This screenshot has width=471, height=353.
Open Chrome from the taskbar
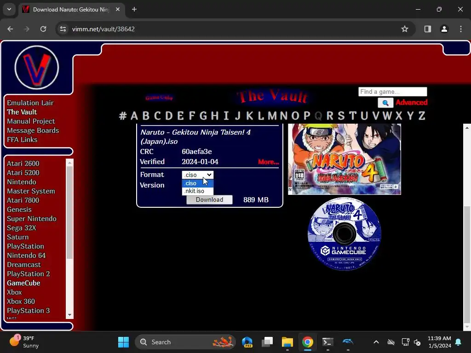tap(307, 342)
